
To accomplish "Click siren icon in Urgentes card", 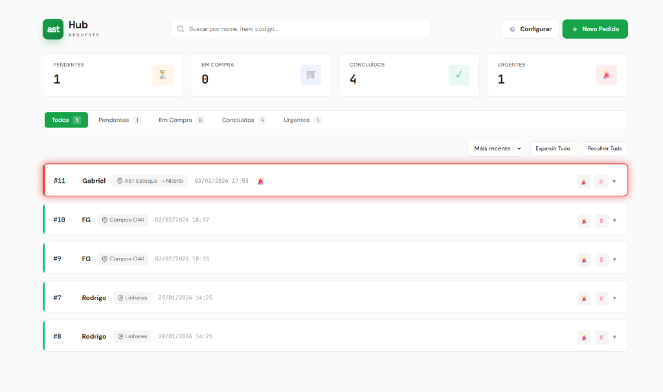I will (607, 75).
